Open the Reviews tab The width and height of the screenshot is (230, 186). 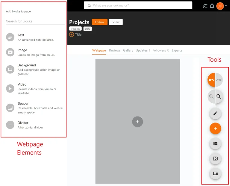[115, 50]
